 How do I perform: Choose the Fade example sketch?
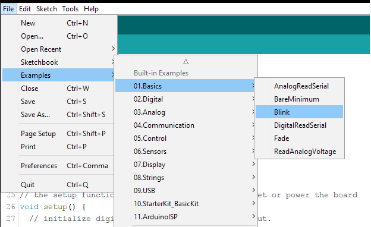pyautogui.click(x=299, y=138)
